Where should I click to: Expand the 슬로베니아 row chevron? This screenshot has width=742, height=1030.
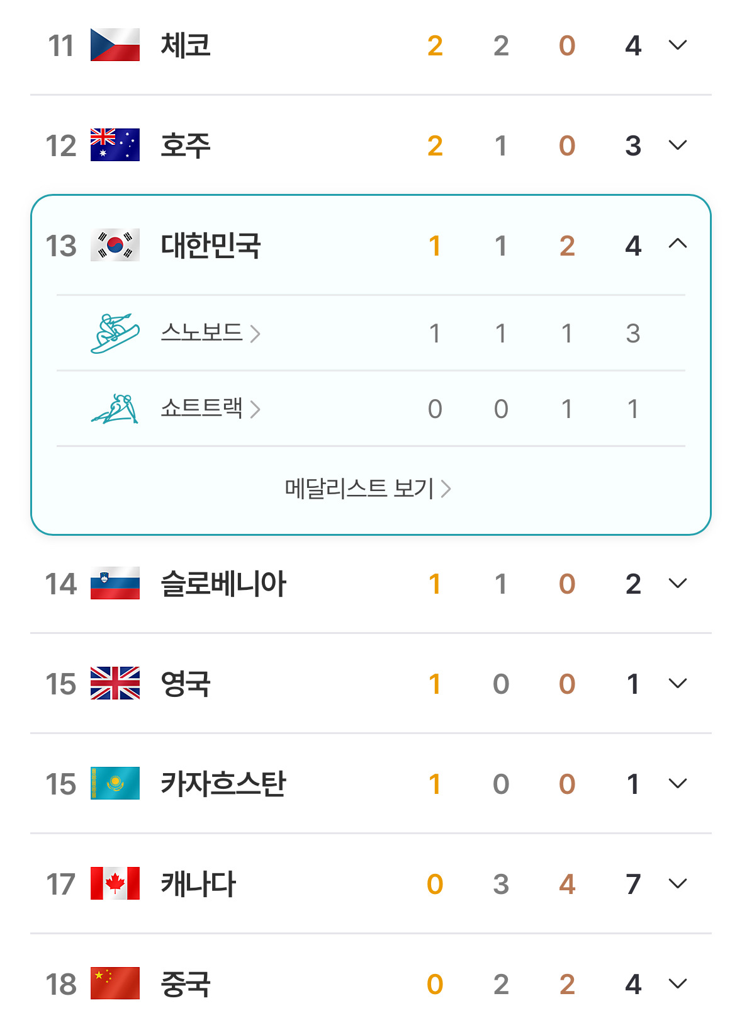[x=677, y=584]
